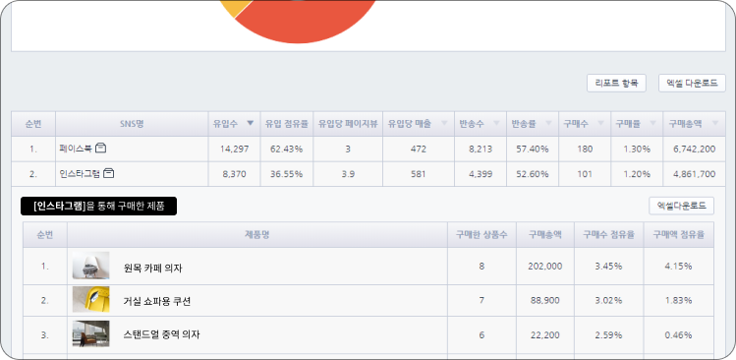
Task: Sort by 유입당 매출 column arrow
Action: coord(443,123)
